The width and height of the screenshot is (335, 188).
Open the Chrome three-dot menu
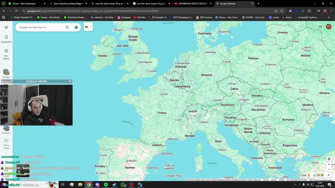click(x=331, y=11)
